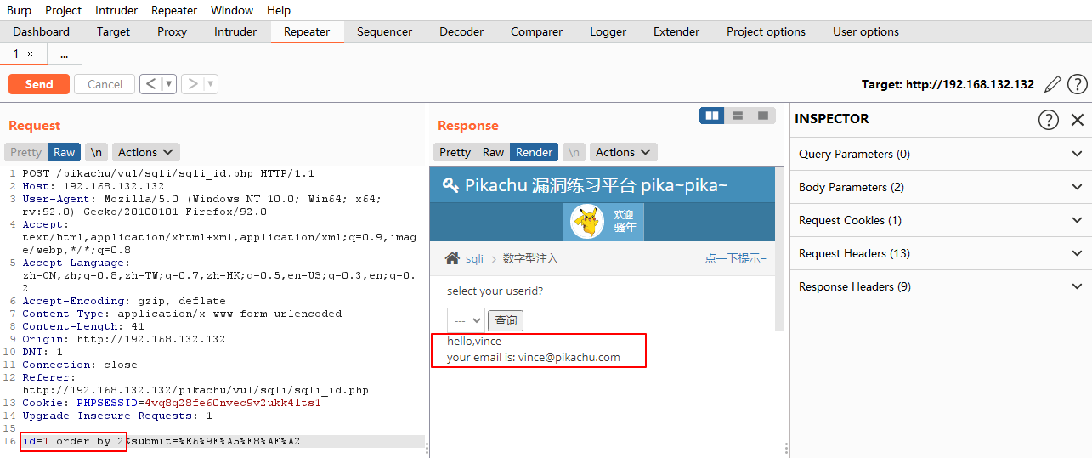1092x458 pixels.
Task: Click the 查询 query button
Action: tap(506, 320)
